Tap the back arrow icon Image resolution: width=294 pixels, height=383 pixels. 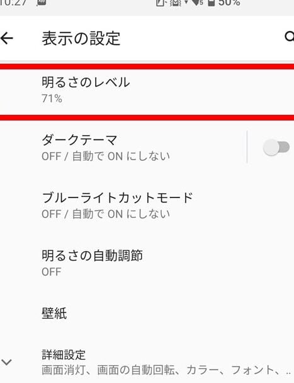pyautogui.click(x=6, y=38)
